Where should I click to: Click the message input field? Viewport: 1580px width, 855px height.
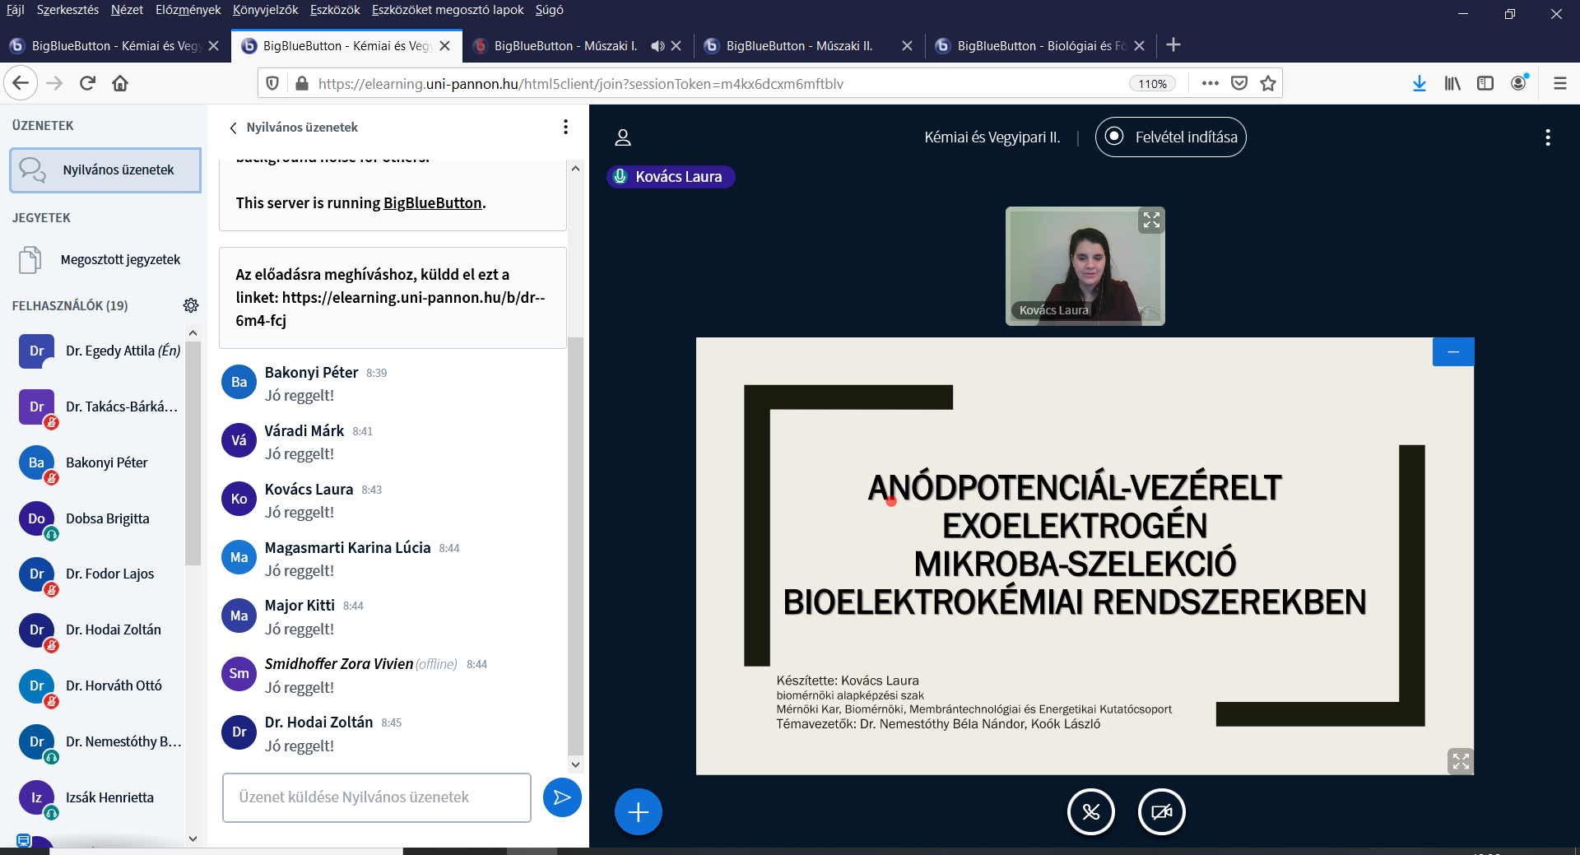click(376, 797)
